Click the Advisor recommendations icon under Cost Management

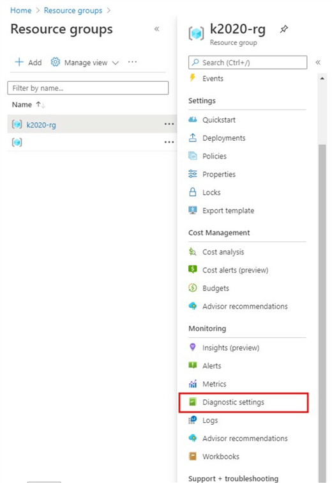[x=192, y=306]
